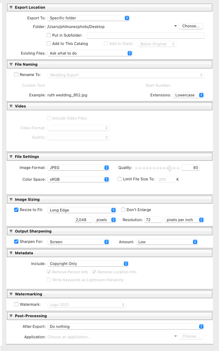
Task: Collapse the Output Sharpening section triangle
Action: pyautogui.click(x=11, y=231)
